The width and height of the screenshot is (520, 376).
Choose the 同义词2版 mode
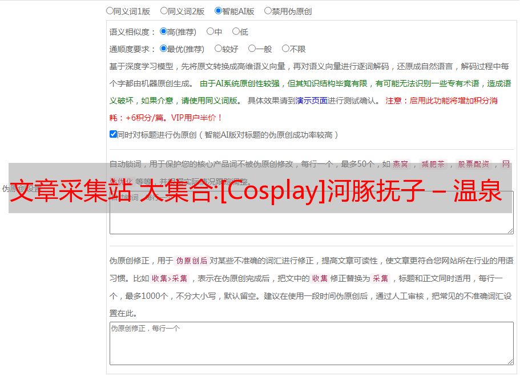pos(164,11)
